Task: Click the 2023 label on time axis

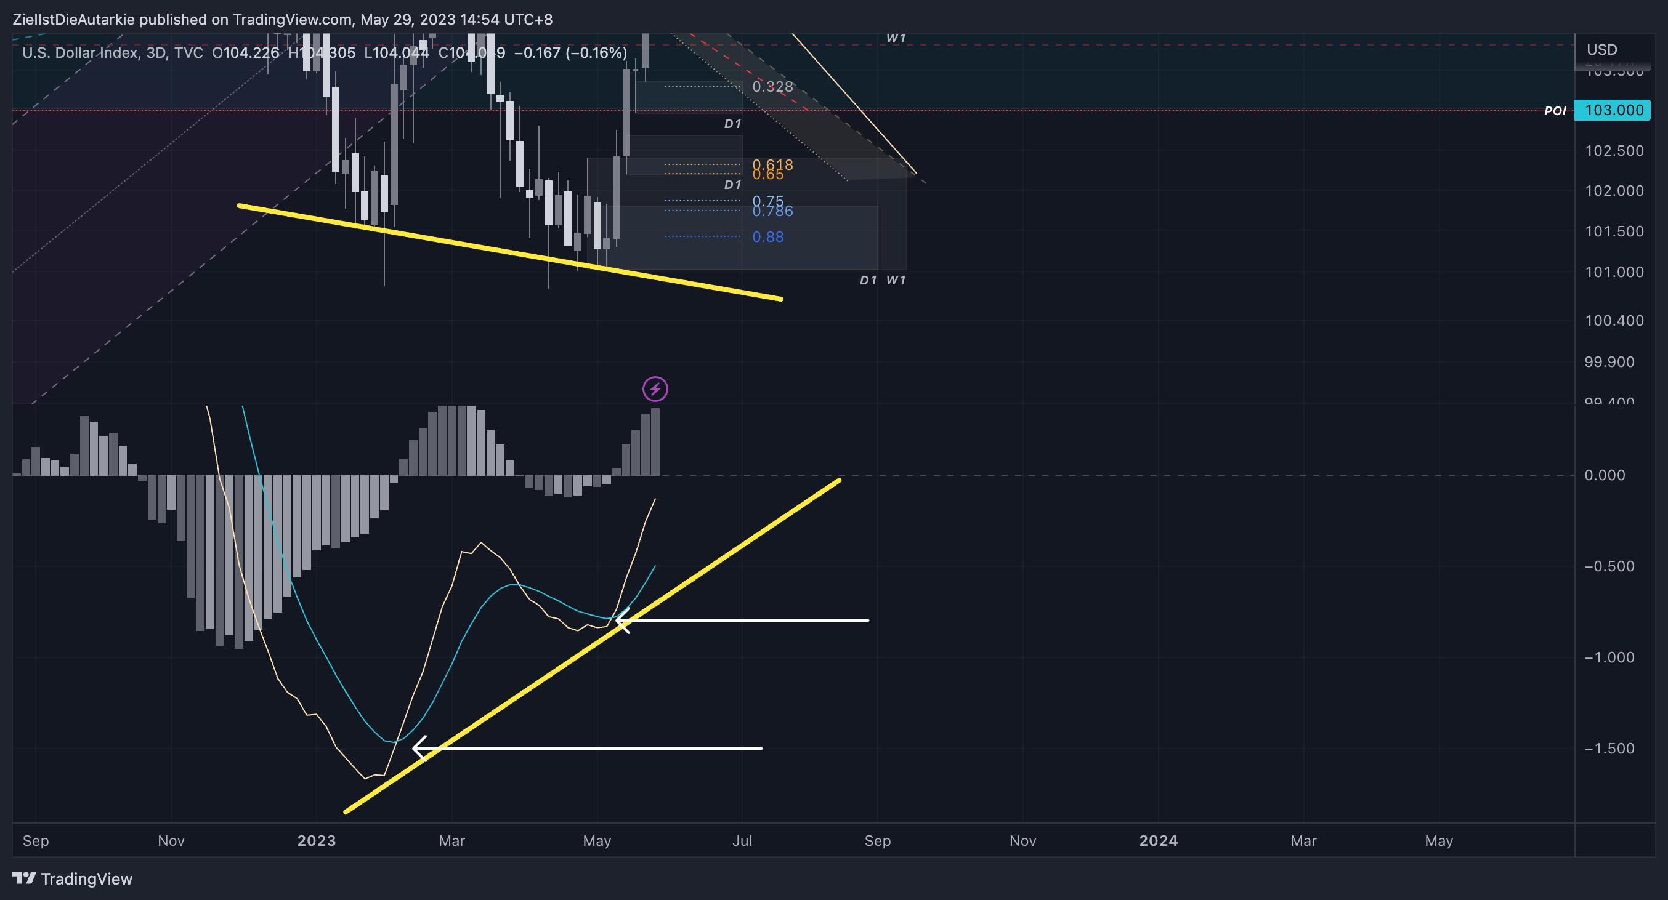Action: click(x=316, y=840)
